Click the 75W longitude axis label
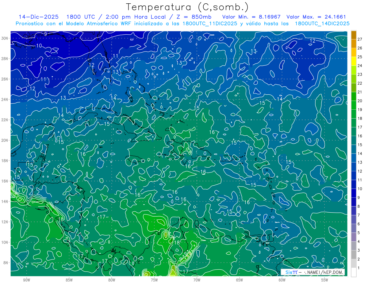 point(154,280)
